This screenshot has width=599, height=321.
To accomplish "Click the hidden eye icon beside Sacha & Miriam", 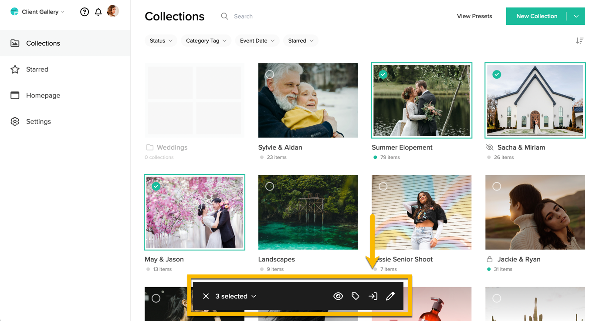I will click(490, 147).
